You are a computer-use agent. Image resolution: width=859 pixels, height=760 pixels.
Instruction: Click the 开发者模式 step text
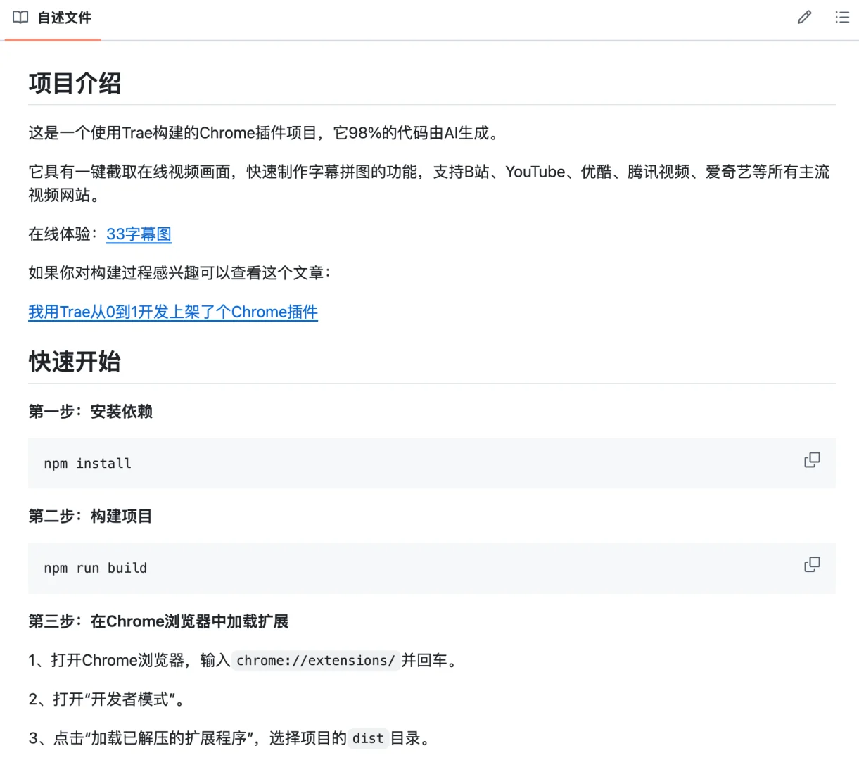(x=106, y=699)
